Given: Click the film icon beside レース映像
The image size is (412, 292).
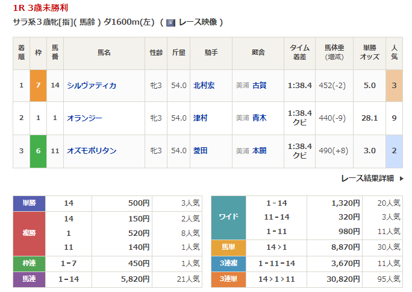Looking at the screenshot, I should 170,22.
